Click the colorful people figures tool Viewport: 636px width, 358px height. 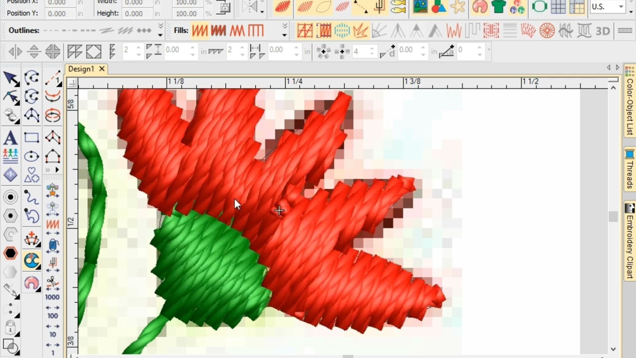pyautogui.click(x=10, y=156)
